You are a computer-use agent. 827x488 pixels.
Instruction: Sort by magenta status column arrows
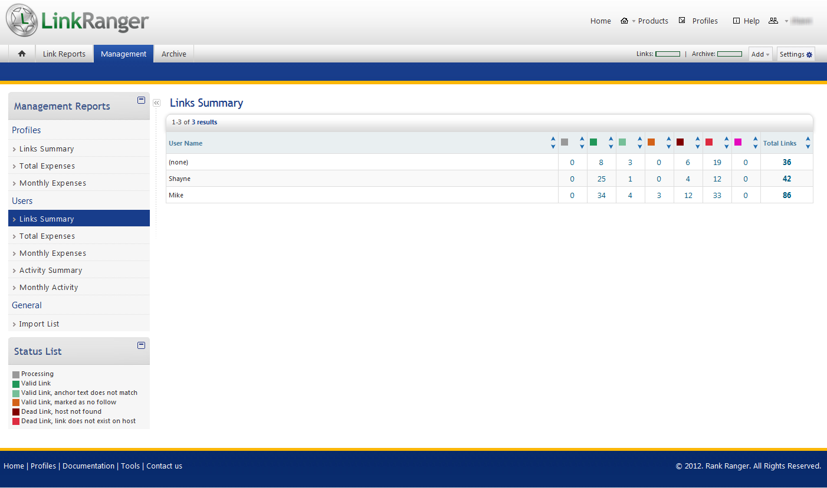(755, 143)
